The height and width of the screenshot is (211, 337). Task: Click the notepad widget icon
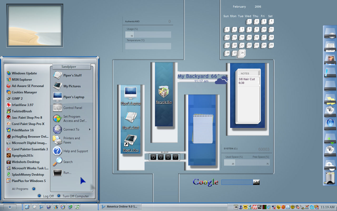point(202,128)
